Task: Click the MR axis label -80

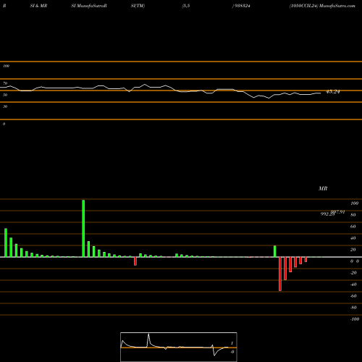Action: pos(353,308)
